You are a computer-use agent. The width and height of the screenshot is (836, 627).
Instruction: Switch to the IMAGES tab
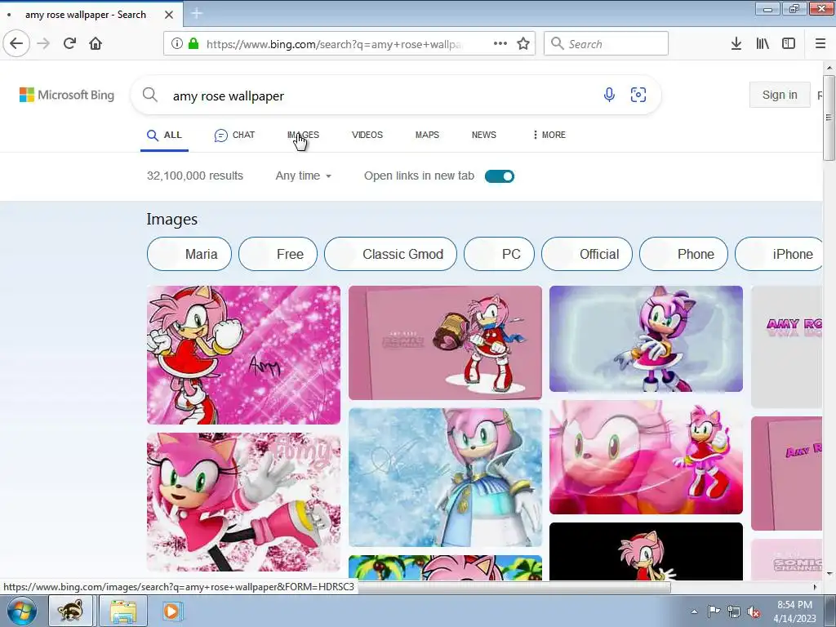[303, 135]
